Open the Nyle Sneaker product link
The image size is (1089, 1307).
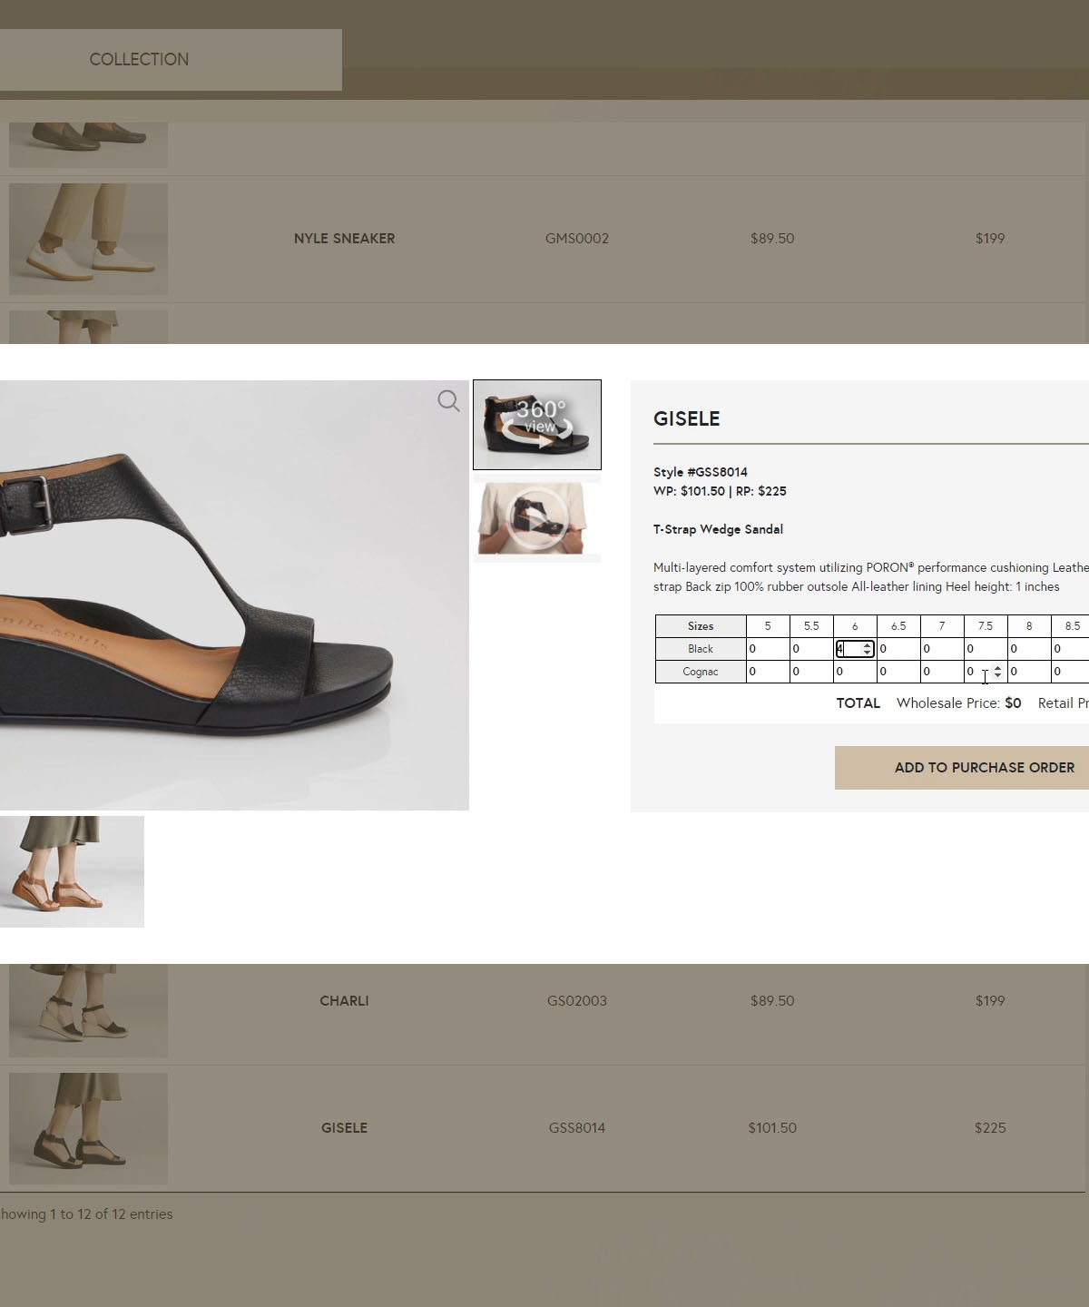point(344,239)
